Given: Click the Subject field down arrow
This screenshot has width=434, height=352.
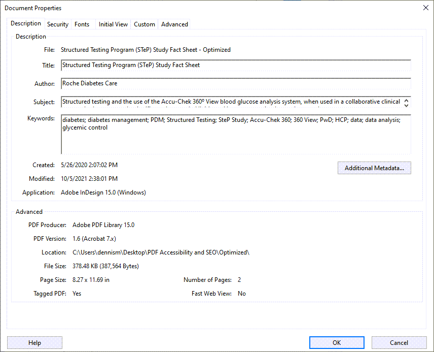Looking at the screenshot, I should point(406,105).
